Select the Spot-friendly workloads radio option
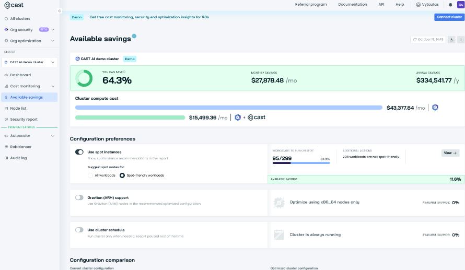This screenshot has height=270, width=465. point(122,175)
